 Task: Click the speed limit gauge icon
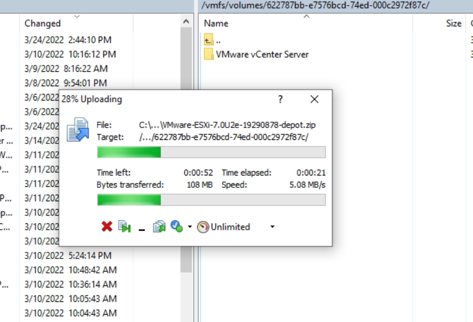click(203, 227)
